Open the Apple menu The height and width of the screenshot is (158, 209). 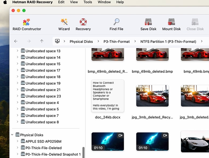(5, 2)
